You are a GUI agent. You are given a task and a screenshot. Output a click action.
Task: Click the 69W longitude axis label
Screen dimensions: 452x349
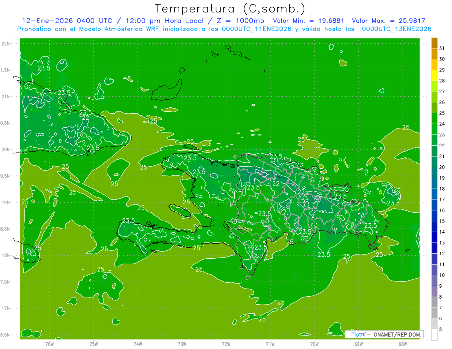[359, 344]
